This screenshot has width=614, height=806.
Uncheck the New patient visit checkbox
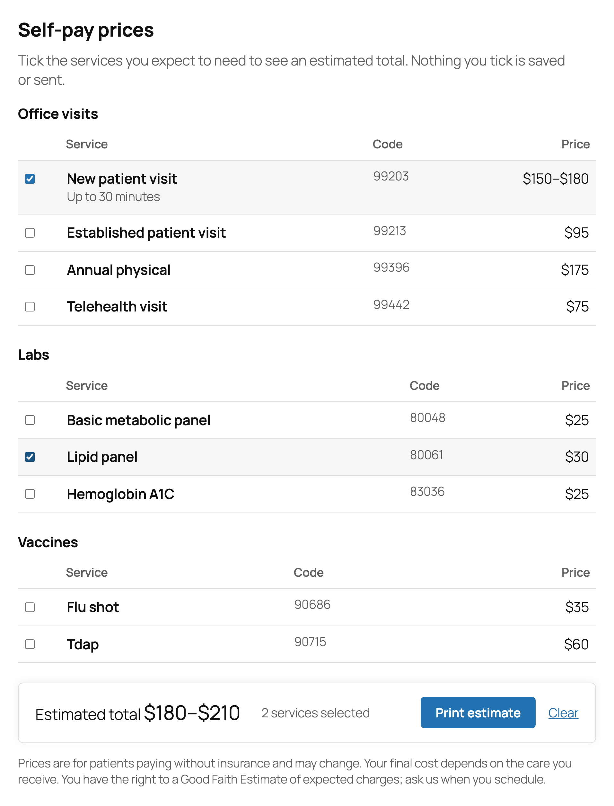[x=30, y=179]
